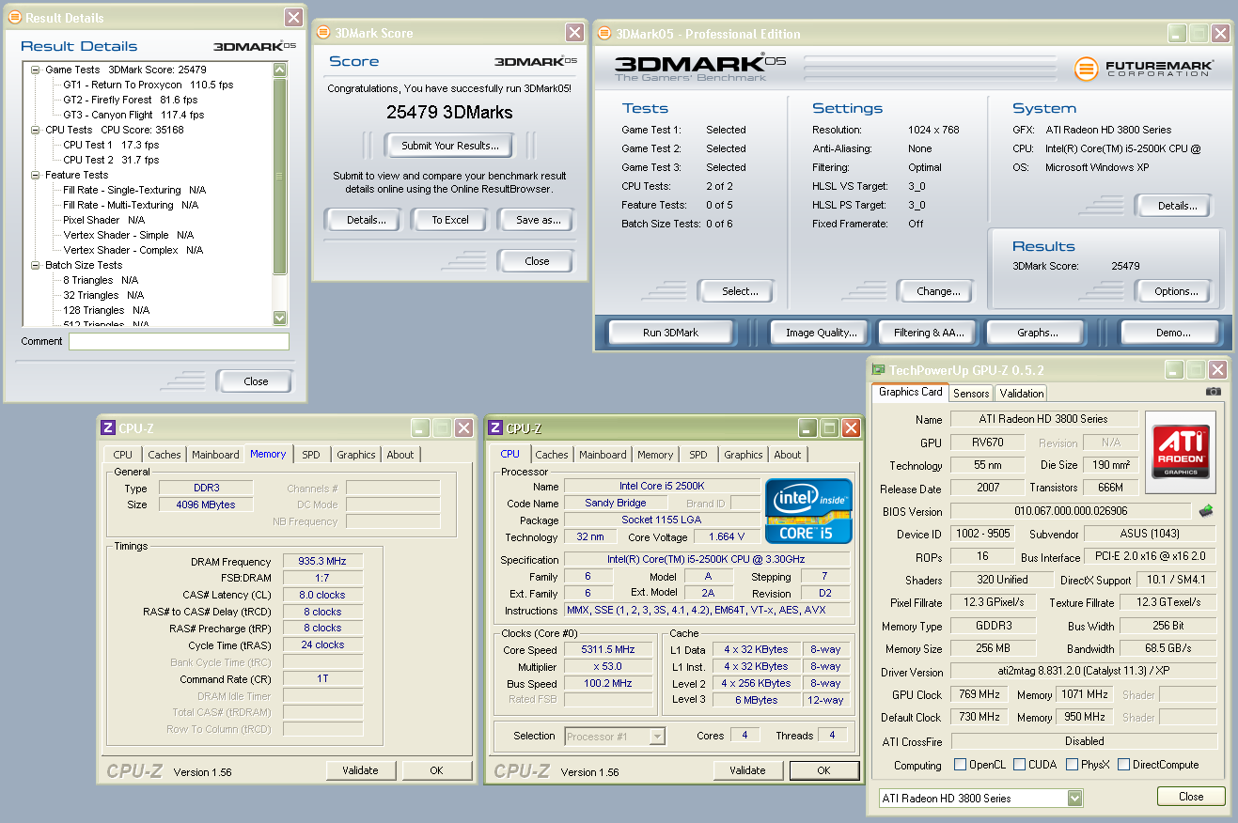Click BIOS save chip icon in GPU-Z
The image size is (1238, 823).
1205,511
